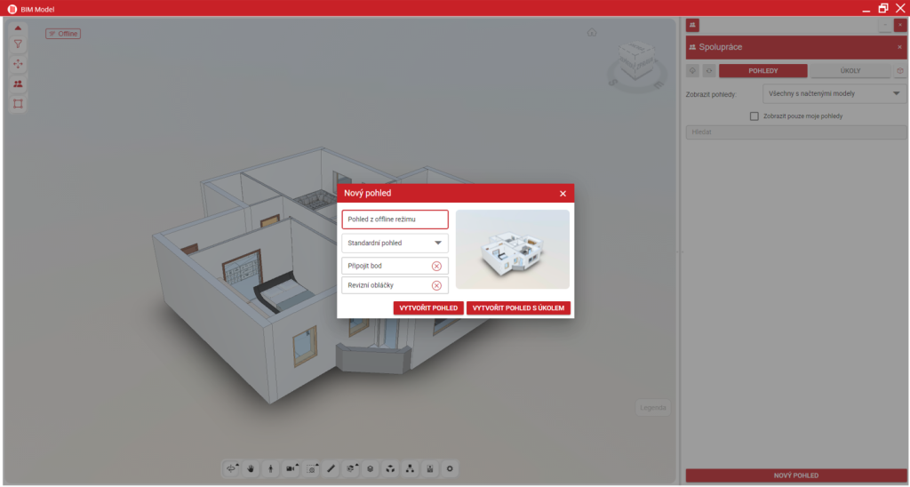Enable 'Zobrazit pouze moje pohledy' checkbox
This screenshot has height=487, width=910.
point(754,116)
